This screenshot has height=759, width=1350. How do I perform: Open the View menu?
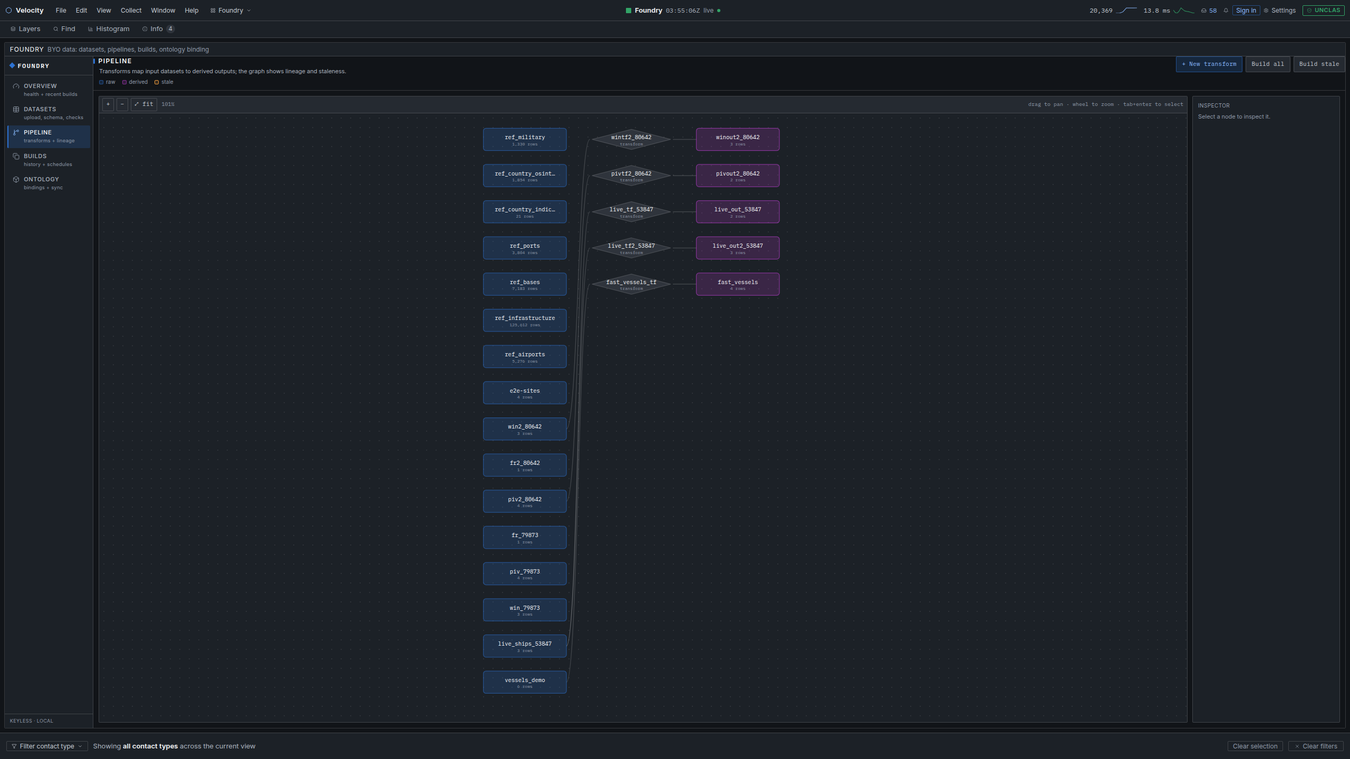click(104, 11)
